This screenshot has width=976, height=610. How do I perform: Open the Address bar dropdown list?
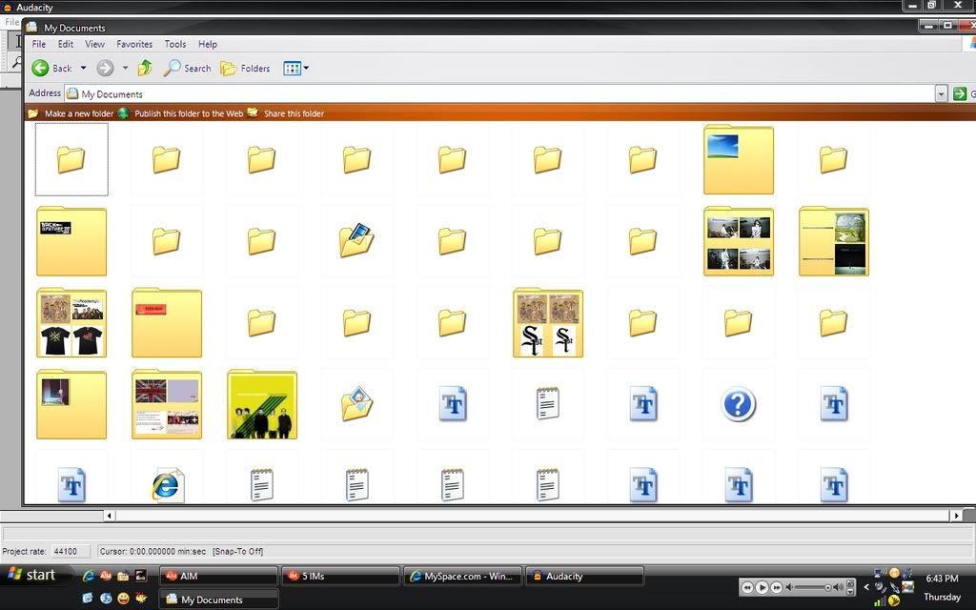941,94
